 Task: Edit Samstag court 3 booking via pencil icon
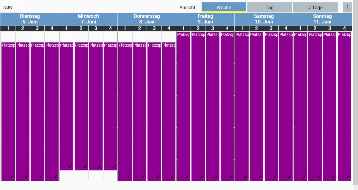[275, 177]
